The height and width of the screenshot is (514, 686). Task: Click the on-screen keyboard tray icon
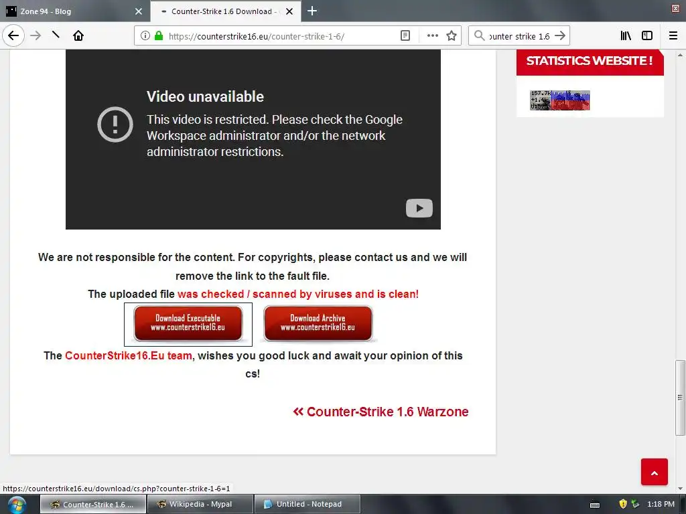(x=595, y=505)
